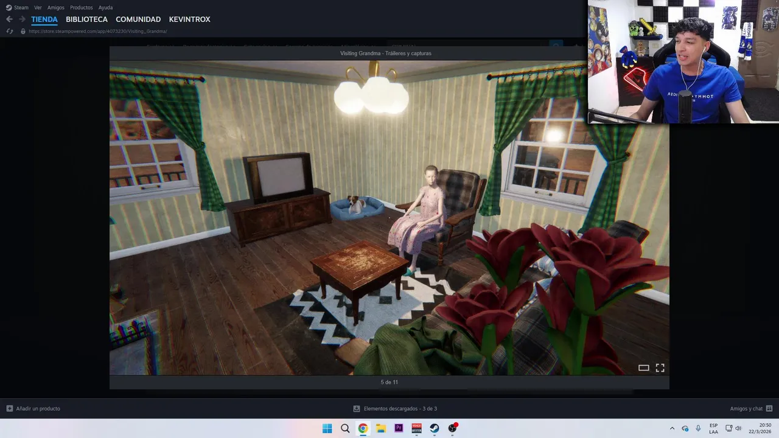Screen dimensions: 779x438
Task: Open the Productos menu
Action: (82, 7)
